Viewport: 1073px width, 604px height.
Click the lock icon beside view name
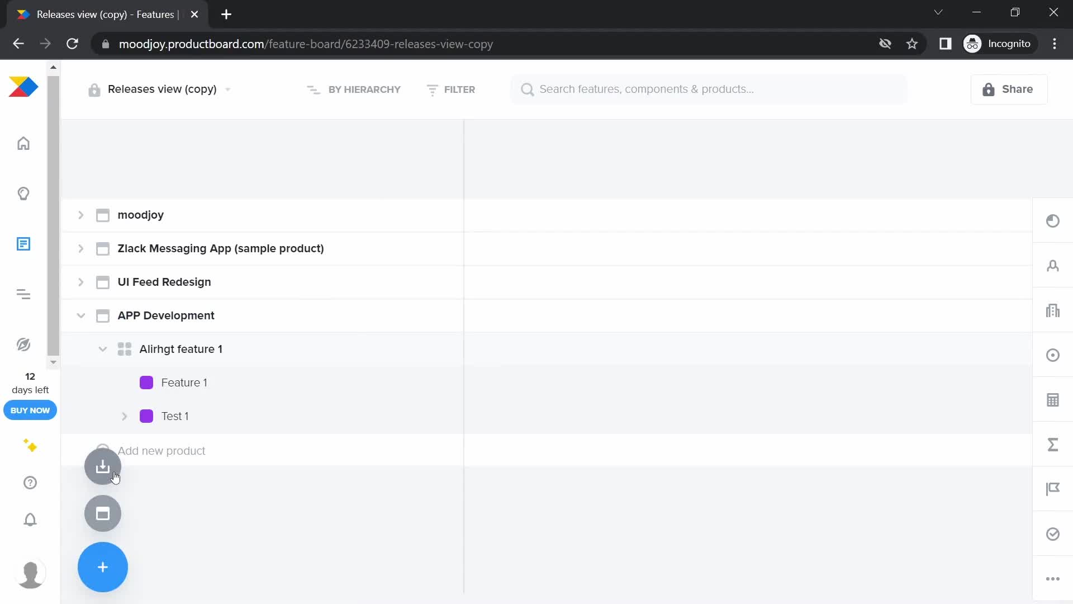tap(94, 89)
